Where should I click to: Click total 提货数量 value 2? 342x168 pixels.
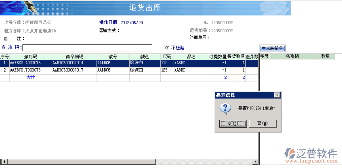coord(244,77)
